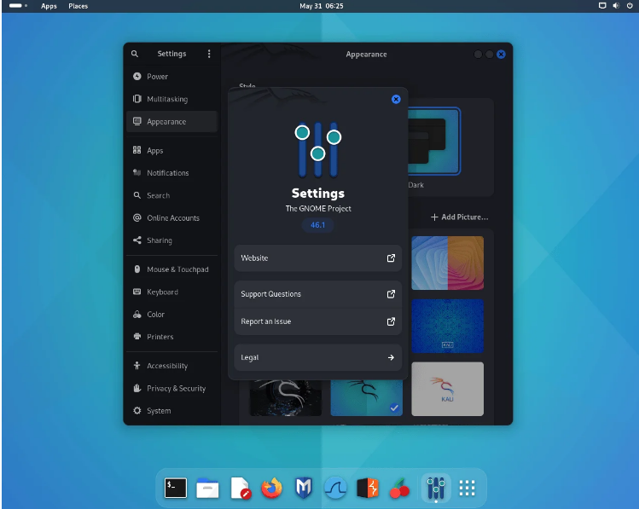This screenshot has width=639, height=509.
Task: Open the Settings search icon
Action: click(135, 54)
